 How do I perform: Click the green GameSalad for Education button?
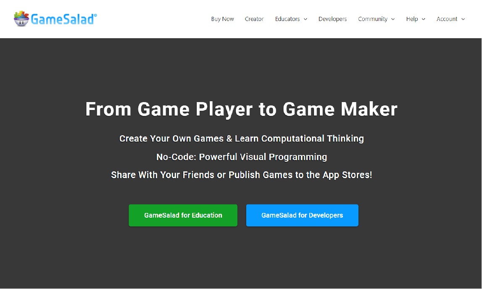click(x=183, y=215)
